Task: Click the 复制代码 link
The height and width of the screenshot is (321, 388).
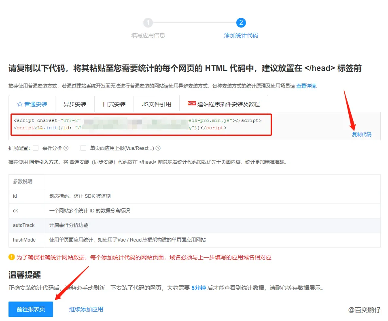Action: (361, 135)
